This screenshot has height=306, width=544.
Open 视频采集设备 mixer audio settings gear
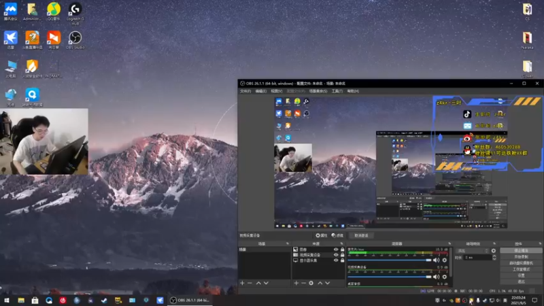click(445, 277)
